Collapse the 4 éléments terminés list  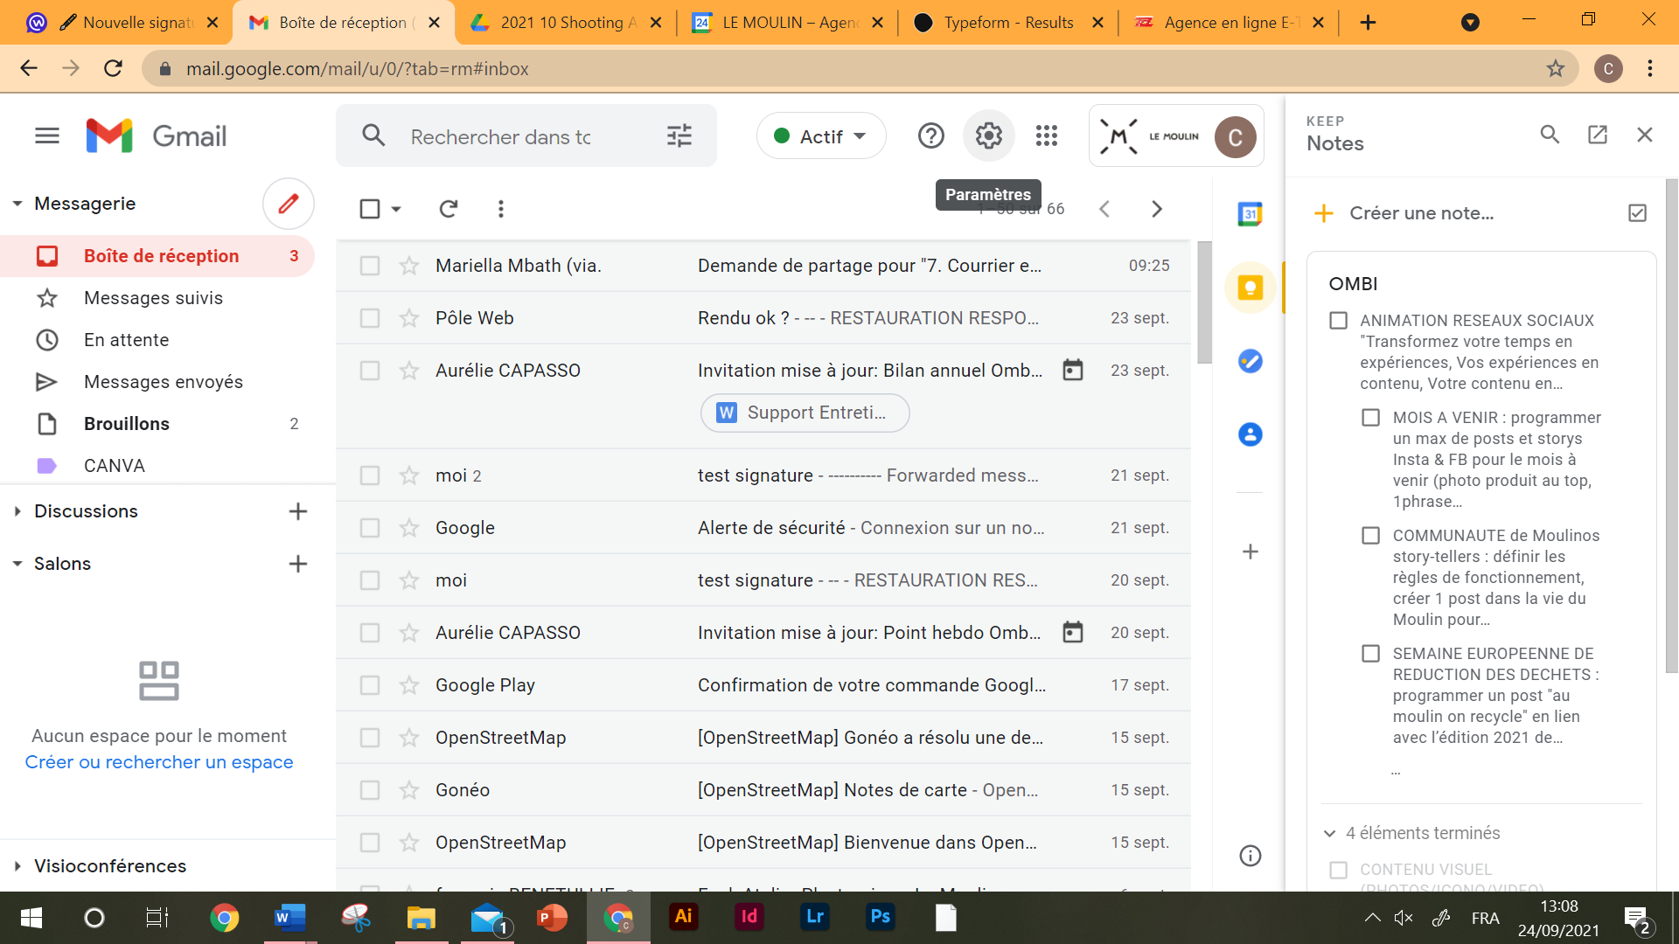[1329, 833]
